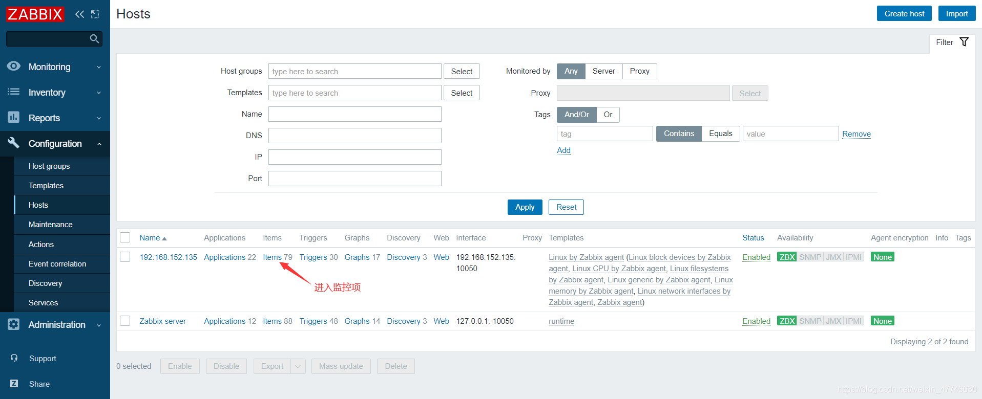Click JMX availability badge for 192.168.152.135
The width and height of the screenshot is (982, 399).
pyautogui.click(x=833, y=257)
